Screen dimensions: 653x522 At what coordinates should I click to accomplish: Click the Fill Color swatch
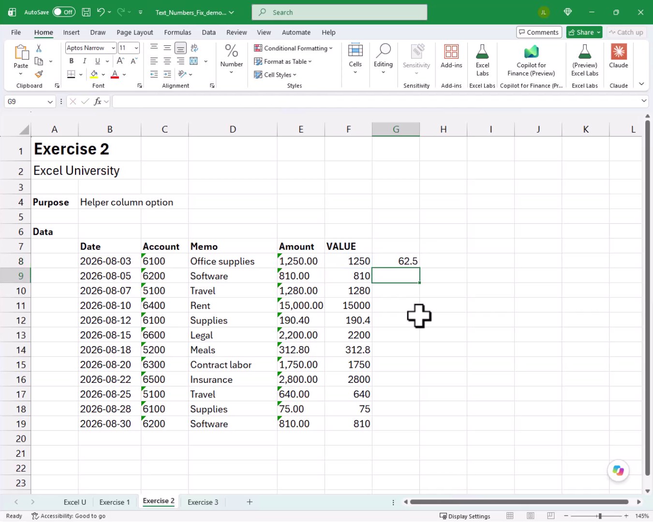[94, 74]
